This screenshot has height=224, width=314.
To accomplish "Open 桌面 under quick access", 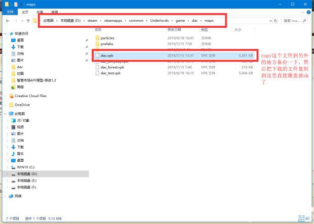I will [20, 40].
